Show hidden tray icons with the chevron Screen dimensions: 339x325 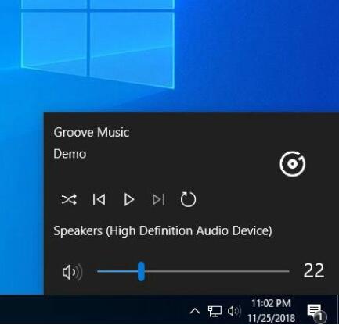195,311
